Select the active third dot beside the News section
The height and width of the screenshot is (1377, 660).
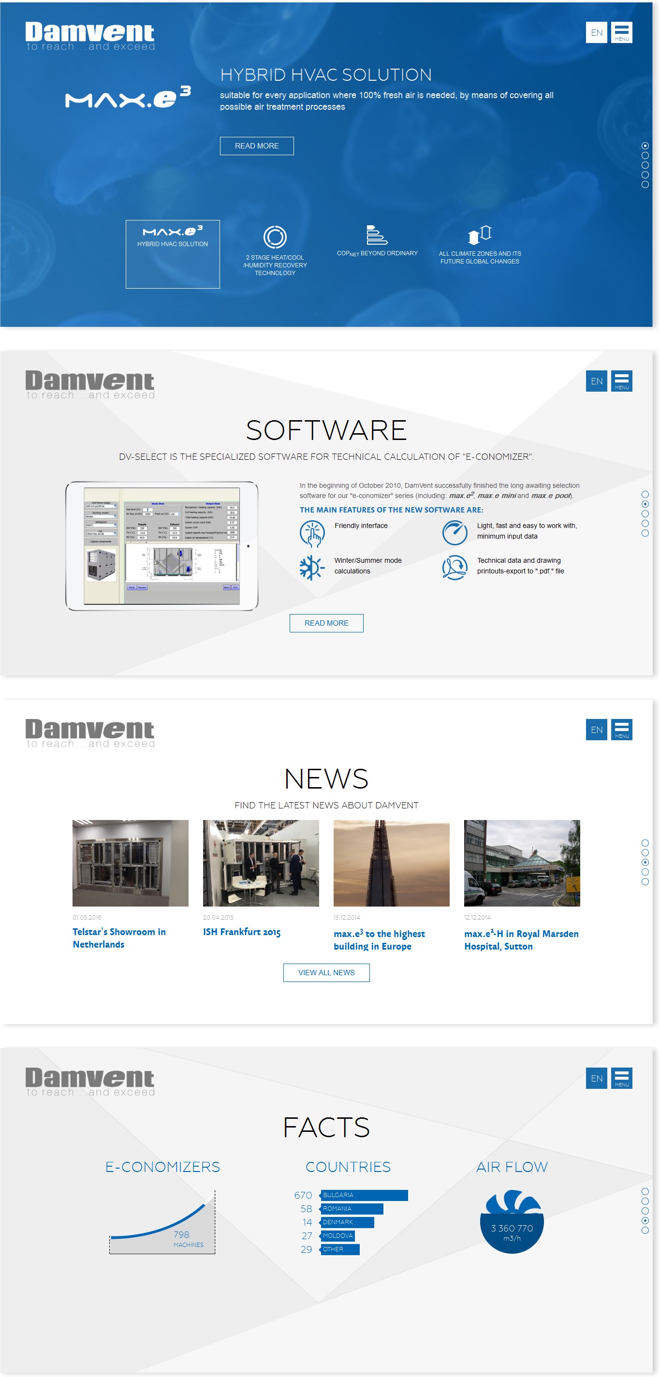pyautogui.click(x=645, y=862)
